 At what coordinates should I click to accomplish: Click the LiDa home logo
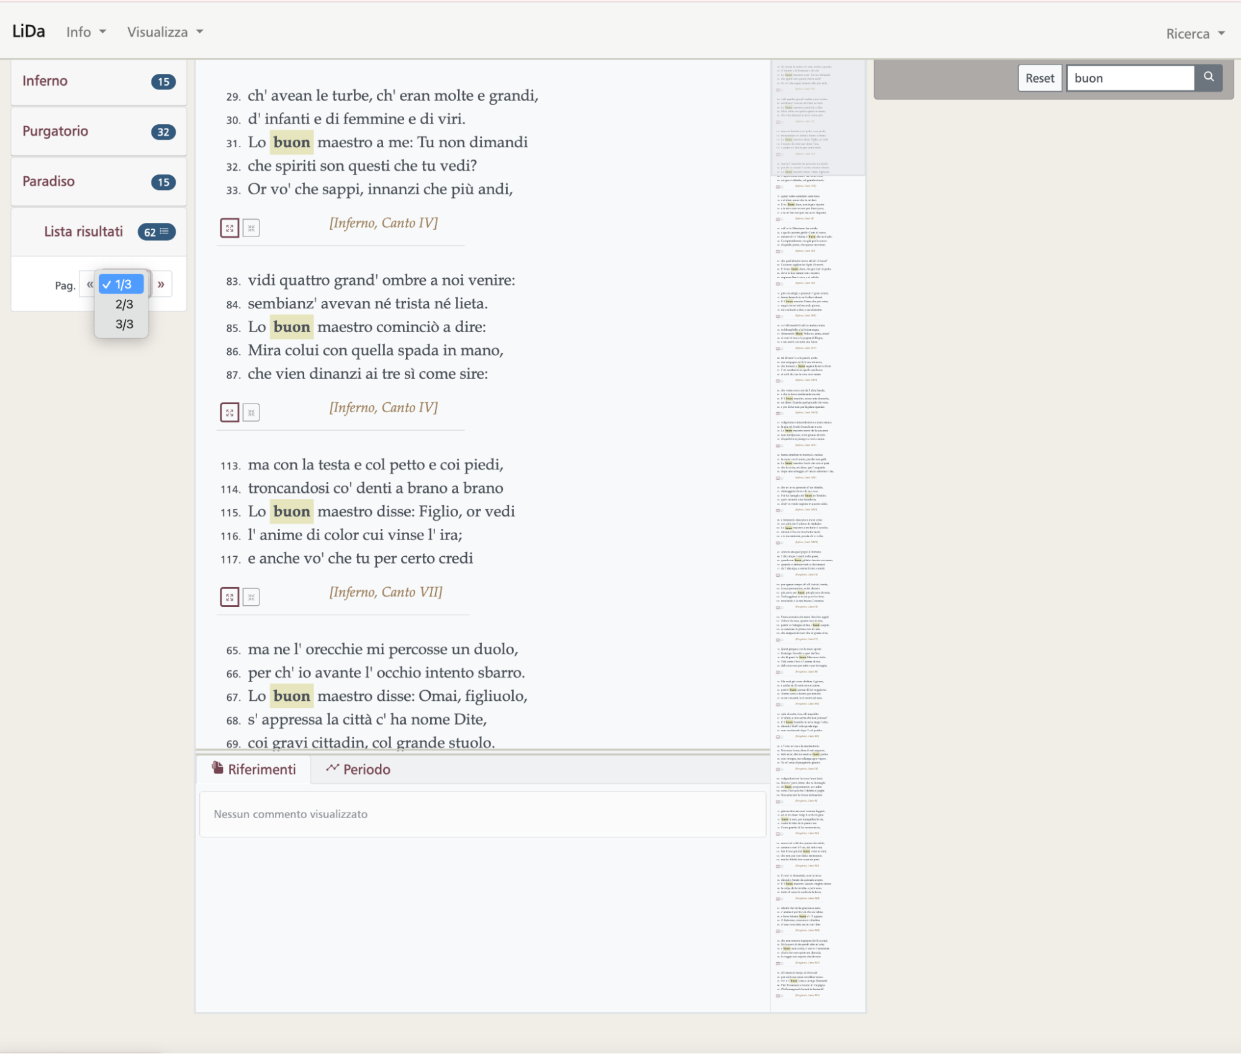click(x=29, y=31)
